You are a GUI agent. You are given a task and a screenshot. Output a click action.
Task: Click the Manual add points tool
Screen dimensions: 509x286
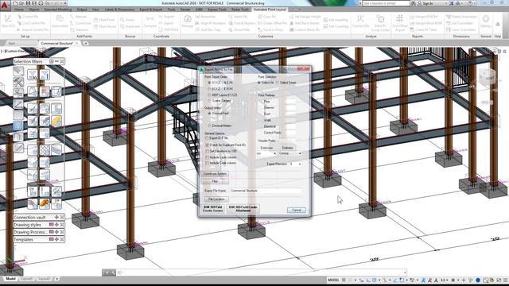(x=78, y=16)
